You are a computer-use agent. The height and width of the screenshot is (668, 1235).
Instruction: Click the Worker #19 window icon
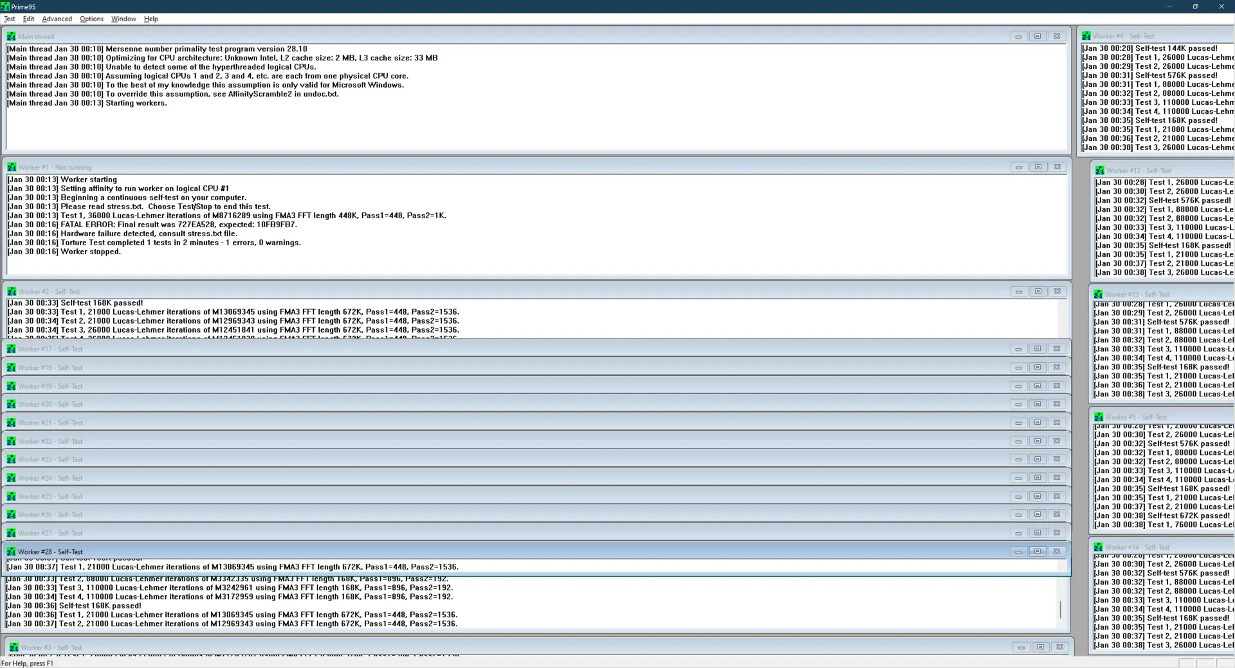[x=11, y=386]
